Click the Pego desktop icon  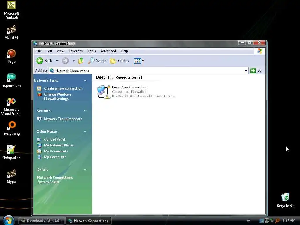11,56
